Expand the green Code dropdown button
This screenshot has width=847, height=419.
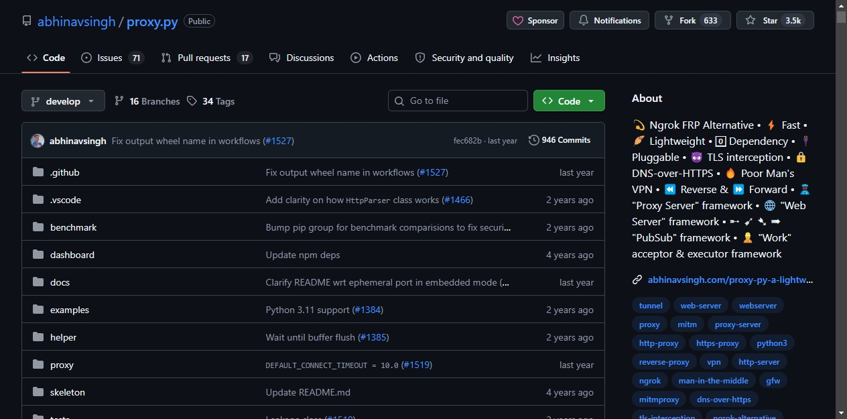coord(569,101)
